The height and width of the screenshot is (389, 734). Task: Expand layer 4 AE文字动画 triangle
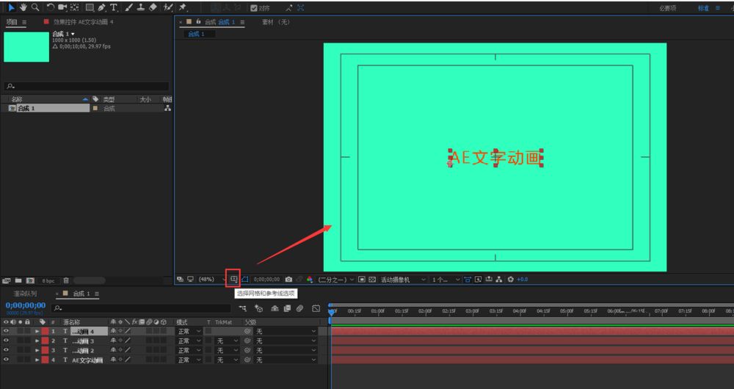(37, 360)
